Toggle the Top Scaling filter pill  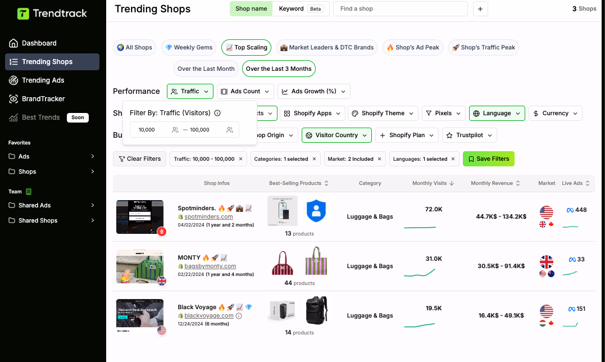(x=246, y=47)
